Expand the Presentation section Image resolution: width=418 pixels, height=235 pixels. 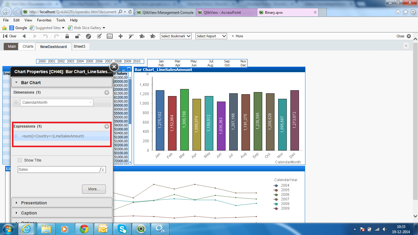coord(62,203)
